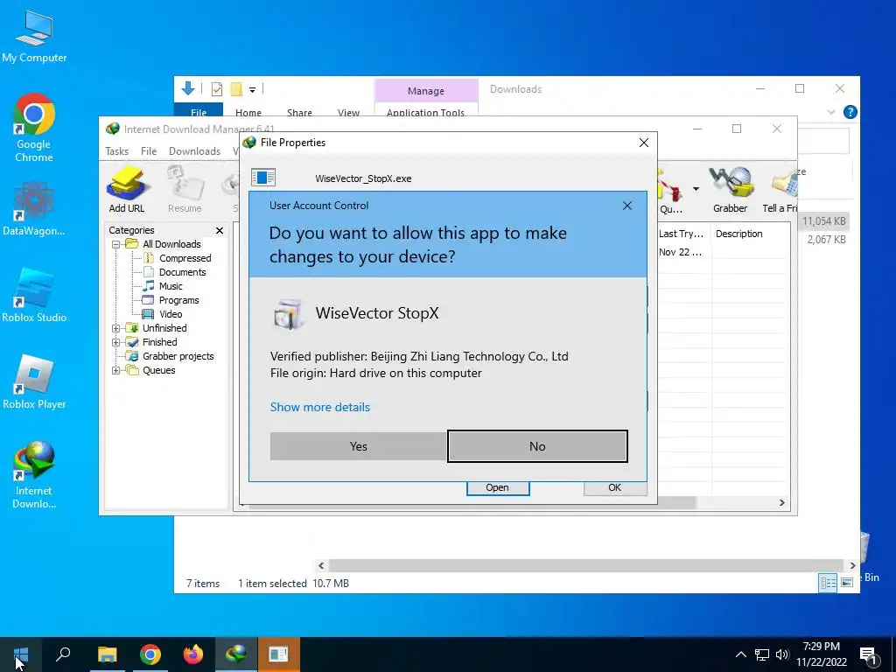Click IDM icon in the taskbar

(x=236, y=654)
